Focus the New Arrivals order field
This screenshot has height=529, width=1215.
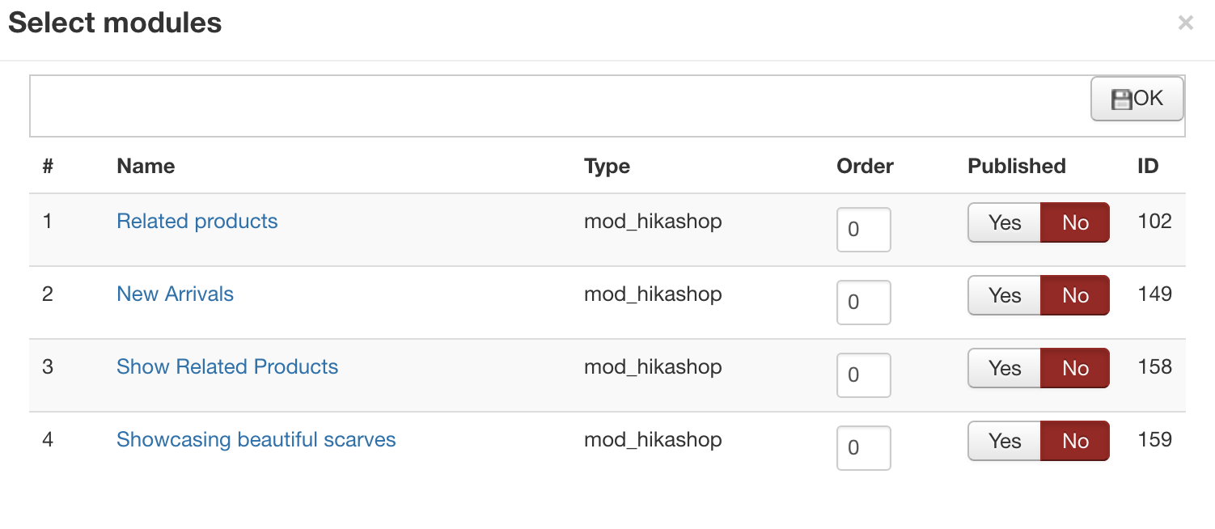[863, 303]
